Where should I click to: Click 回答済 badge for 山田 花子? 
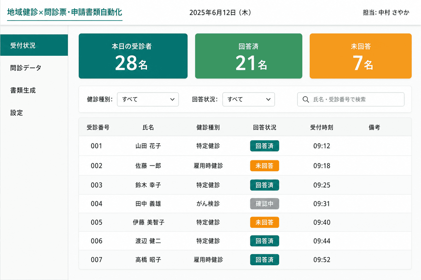click(x=264, y=146)
